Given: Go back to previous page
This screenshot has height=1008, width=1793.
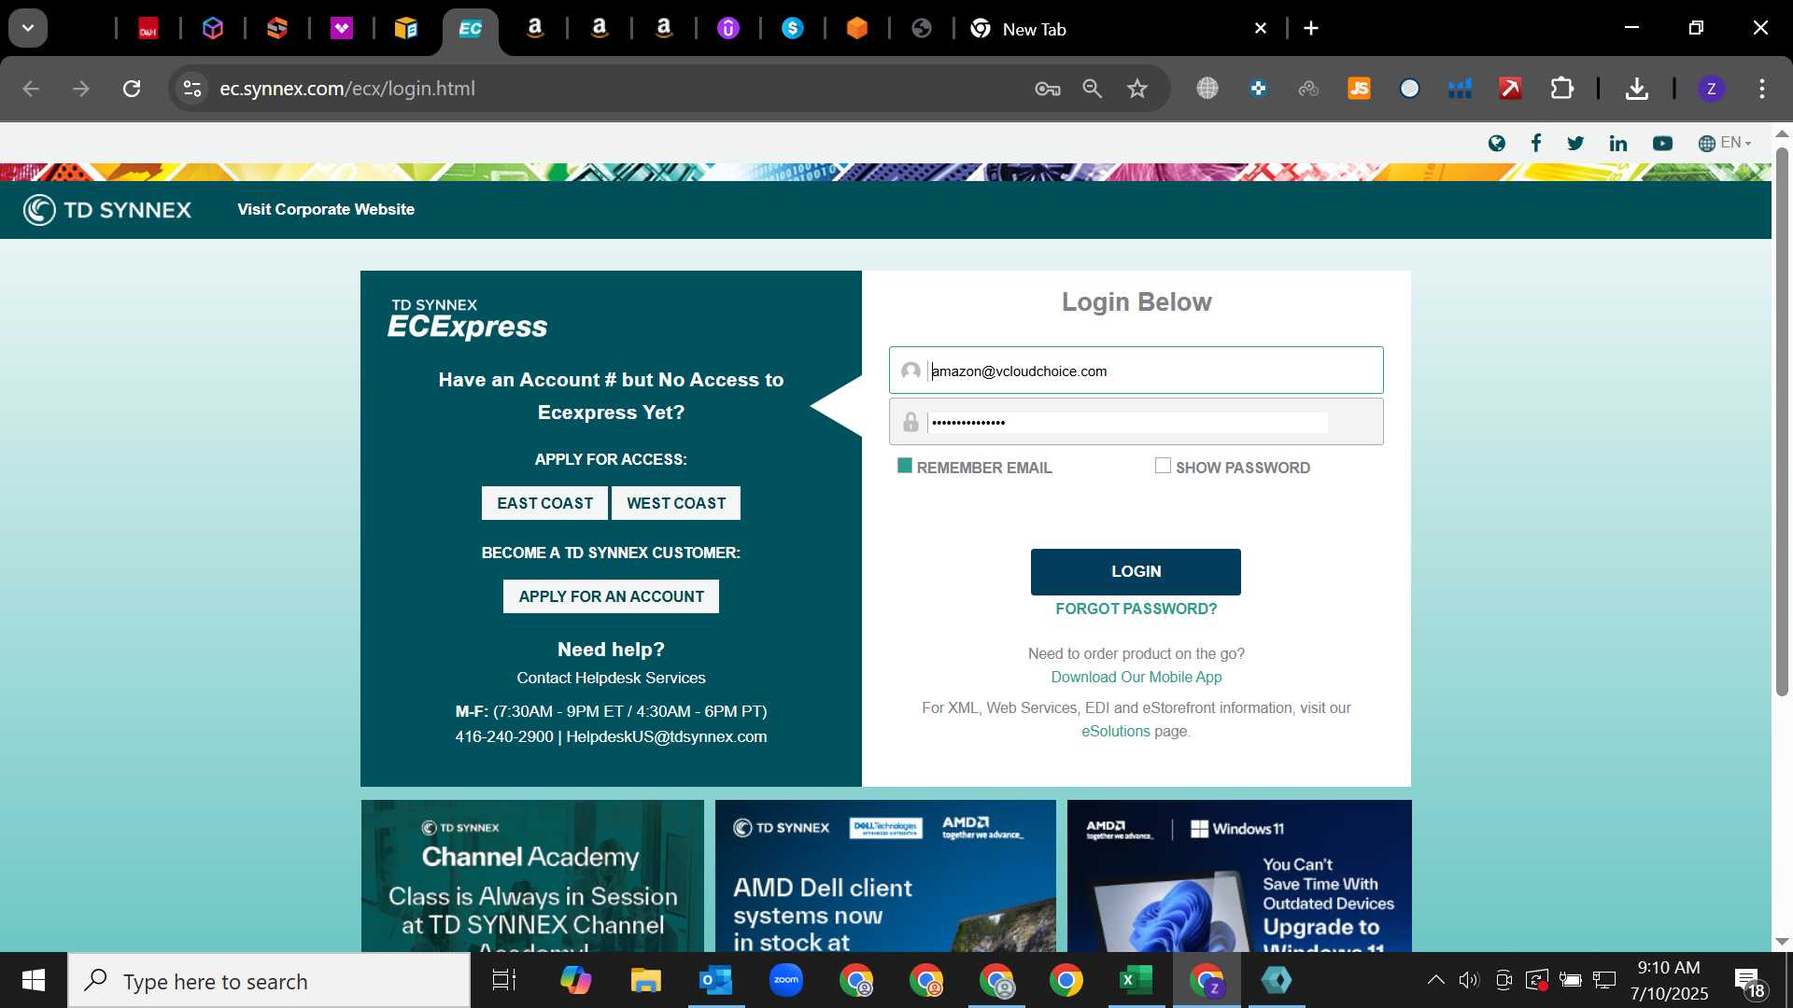Looking at the screenshot, I should click(31, 89).
